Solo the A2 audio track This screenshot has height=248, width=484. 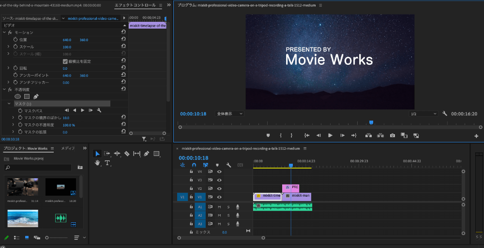228,215
